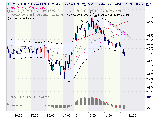The height and width of the screenshot is (120, 161).
Task: Click the 4306 price axis label
Action: 150,18
